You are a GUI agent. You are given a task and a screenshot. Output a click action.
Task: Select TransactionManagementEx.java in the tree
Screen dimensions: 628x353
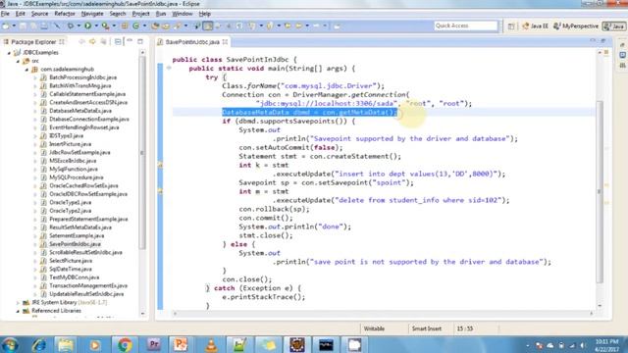[88, 285]
